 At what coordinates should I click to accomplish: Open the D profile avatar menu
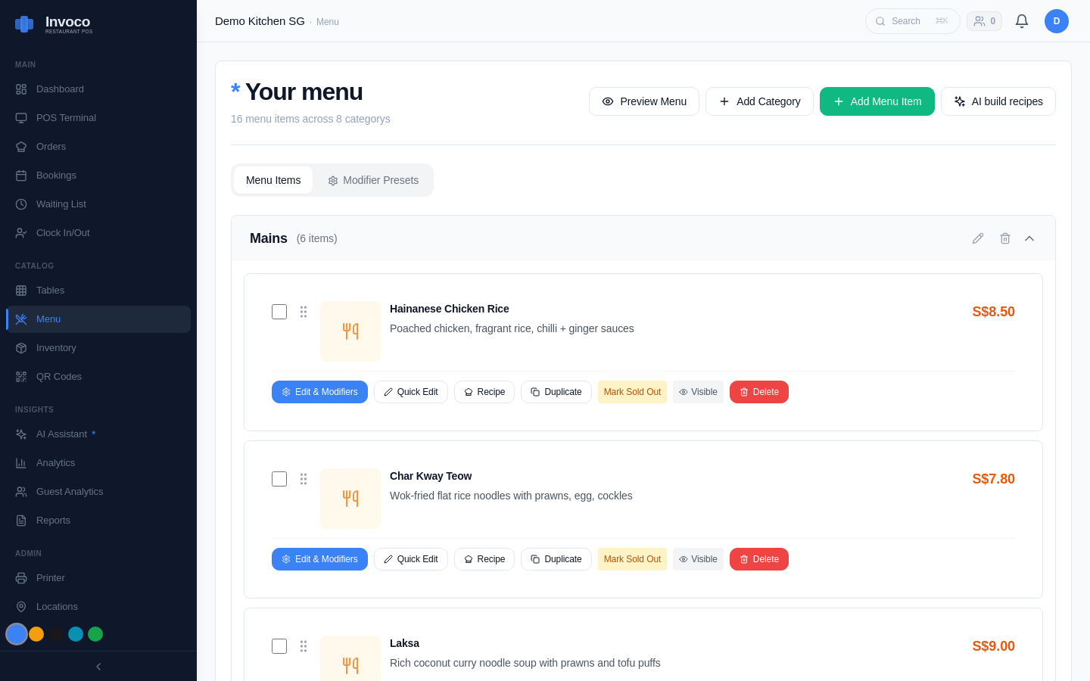1057,21
